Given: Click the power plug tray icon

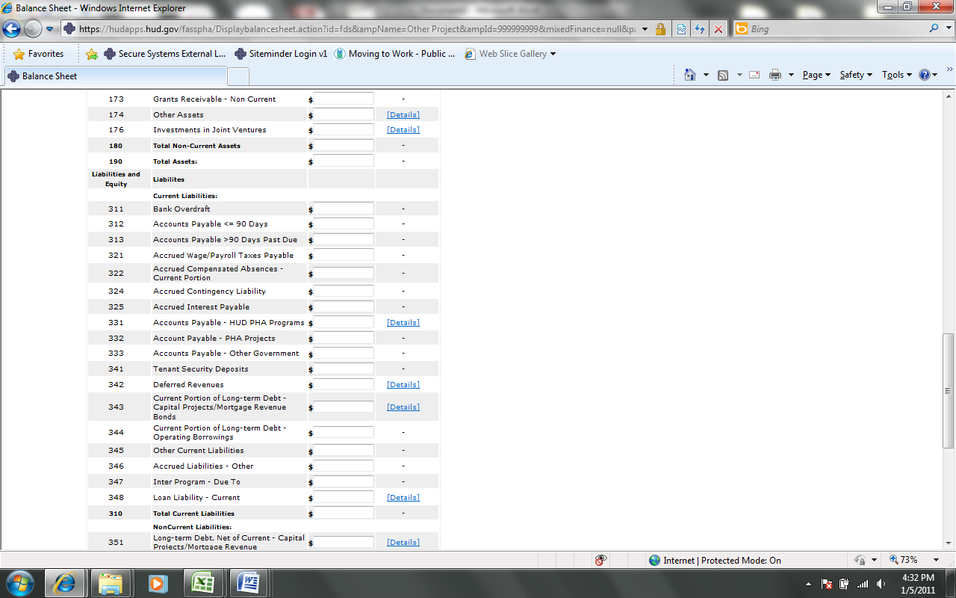Looking at the screenshot, I should click(x=845, y=584).
